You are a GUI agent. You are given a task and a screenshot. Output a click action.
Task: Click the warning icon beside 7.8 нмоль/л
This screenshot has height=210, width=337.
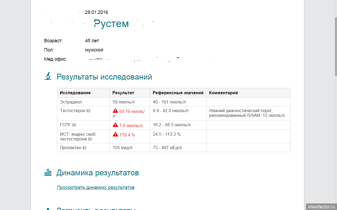[x=115, y=125]
